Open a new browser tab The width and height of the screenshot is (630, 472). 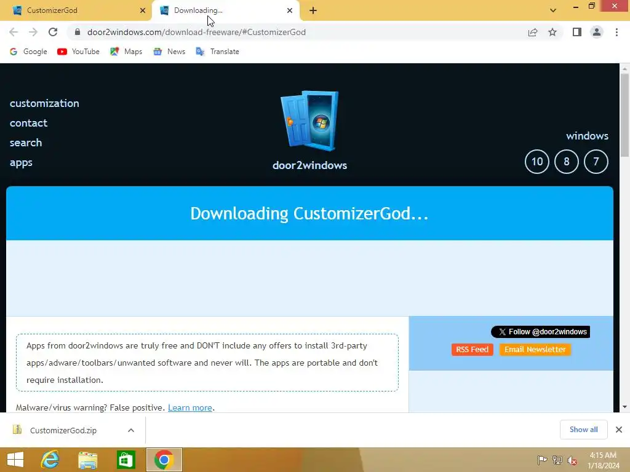[x=313, y=10]
